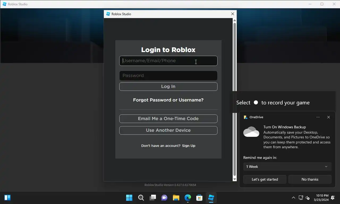
Task: Follow the Sign Up link
Action: pos(189,146)
